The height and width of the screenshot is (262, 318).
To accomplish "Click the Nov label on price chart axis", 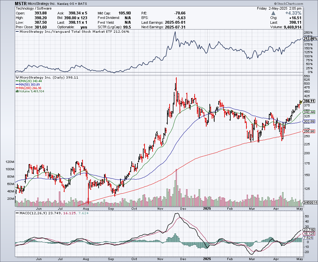I will pyautogui.click(x=160, y=208).
